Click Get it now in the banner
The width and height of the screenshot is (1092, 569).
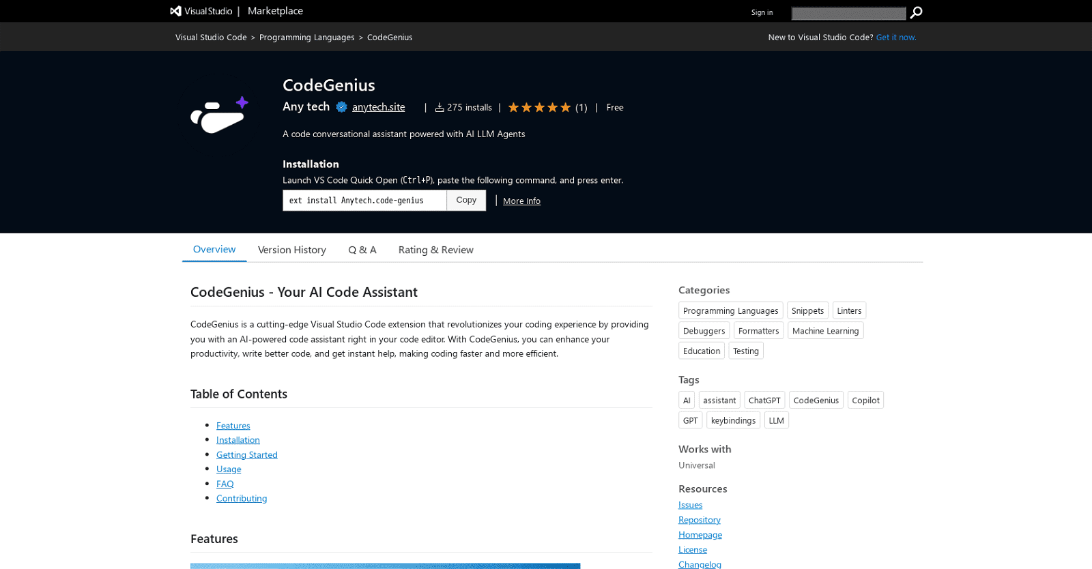pyautogui.click(x=895, y=37)
